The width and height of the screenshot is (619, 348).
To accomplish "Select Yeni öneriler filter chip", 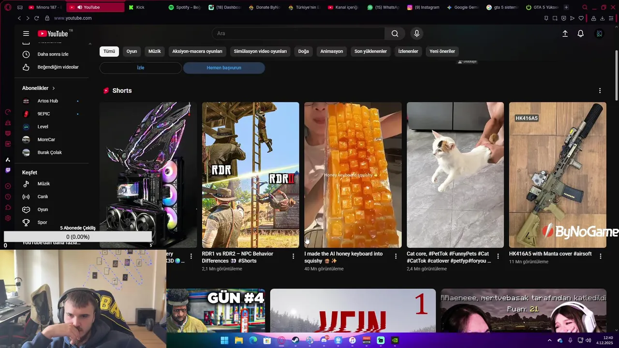I will 442,51.
